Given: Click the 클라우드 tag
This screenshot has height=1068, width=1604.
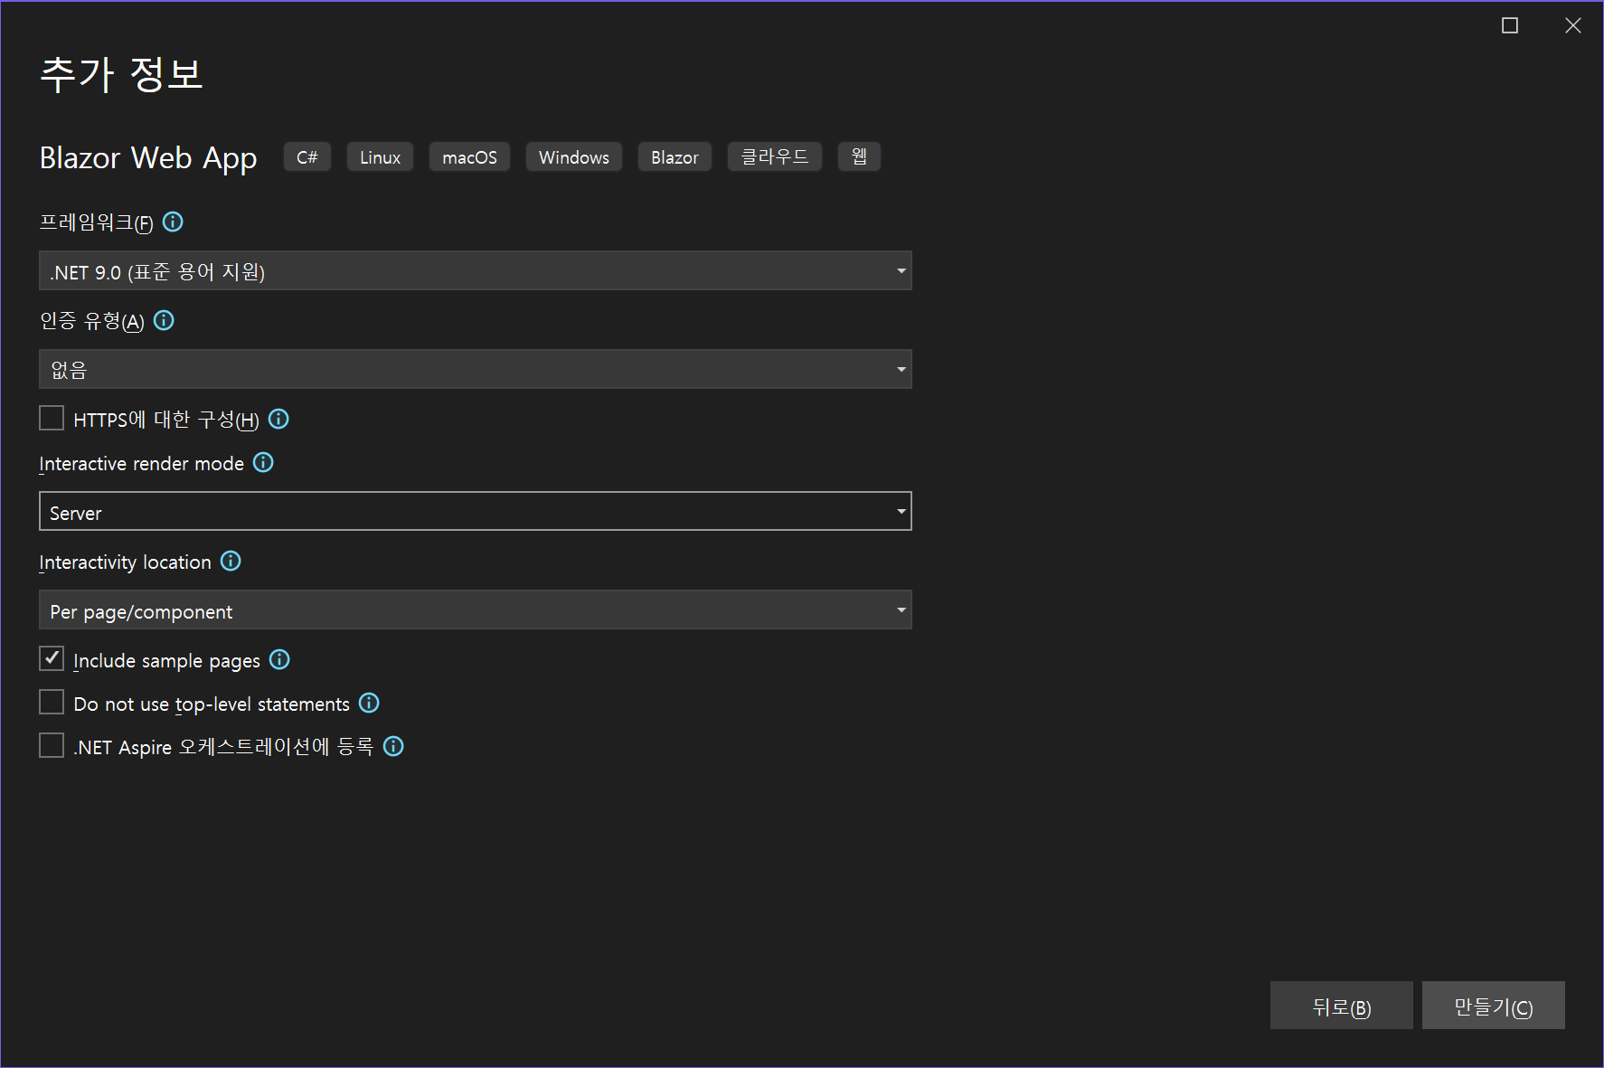Looking at the screenshot, I should tap(775, 157).
